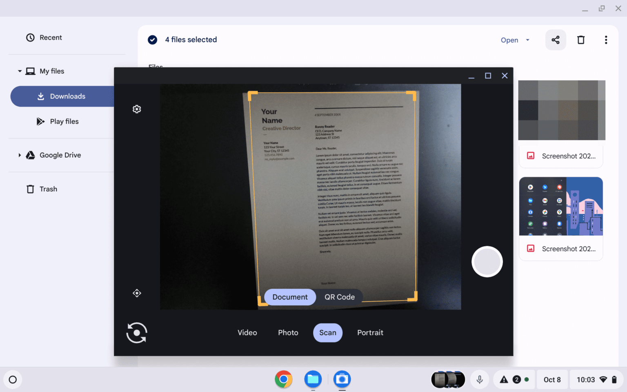Image resolution: width=627 pixels, height=392 pixels.
Task: Share the selected files
Action: pos(556,40)
